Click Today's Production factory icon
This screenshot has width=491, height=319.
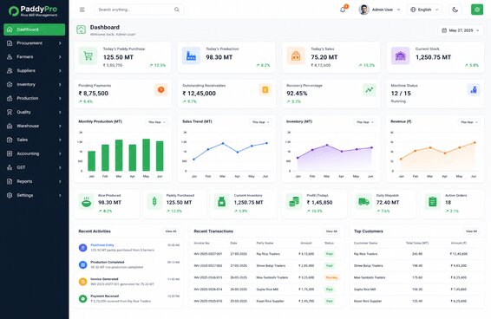[x=191, y=56]
